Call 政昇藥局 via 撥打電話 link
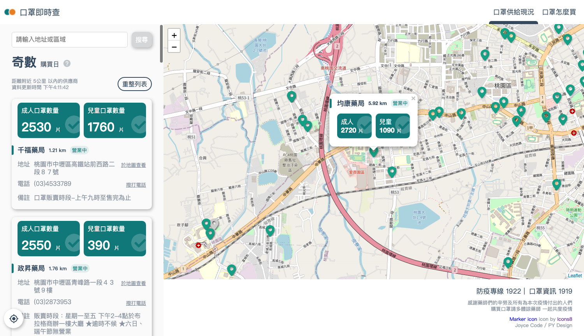 coord(136,303)
